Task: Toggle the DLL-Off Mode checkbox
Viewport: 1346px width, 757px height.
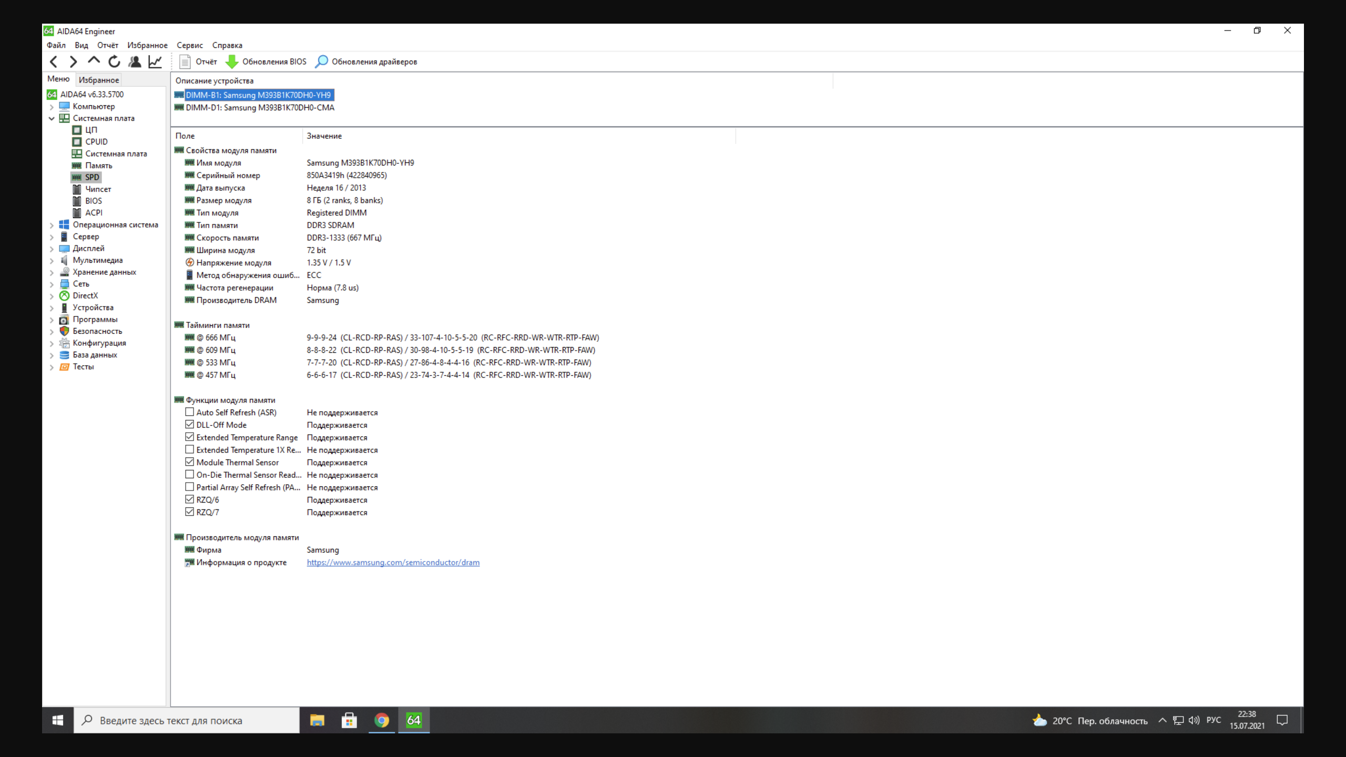Action: pos(190,425)
